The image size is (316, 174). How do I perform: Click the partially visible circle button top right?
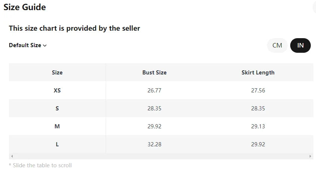(314, 7)
